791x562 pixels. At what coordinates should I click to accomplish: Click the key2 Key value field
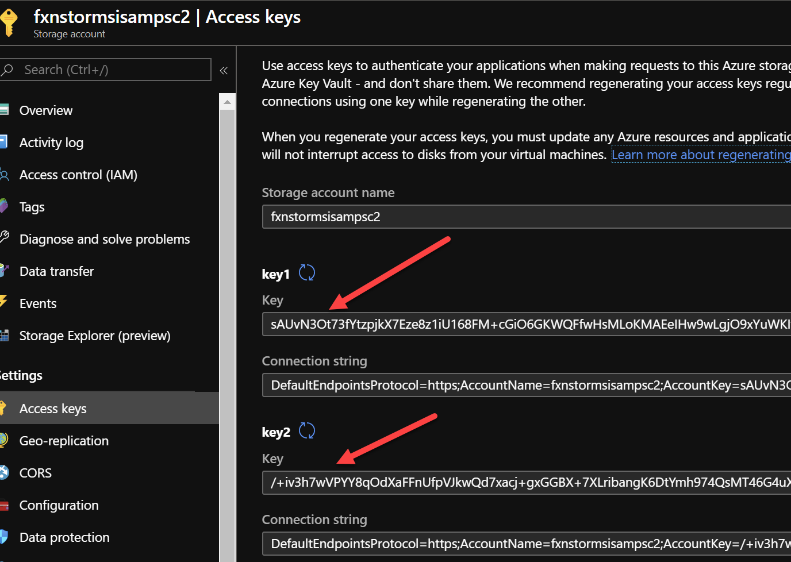[x=527, y=482]
